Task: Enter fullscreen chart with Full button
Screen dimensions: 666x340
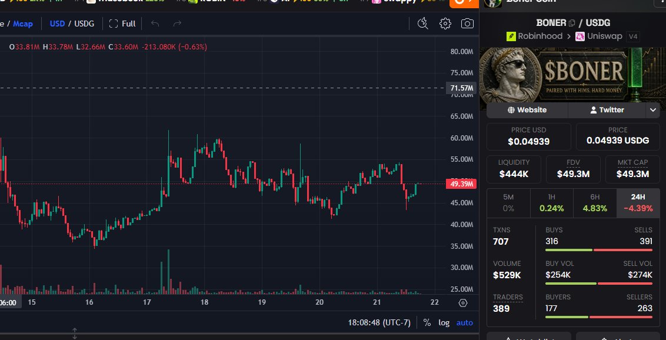Action: click(x=122, y=24)
